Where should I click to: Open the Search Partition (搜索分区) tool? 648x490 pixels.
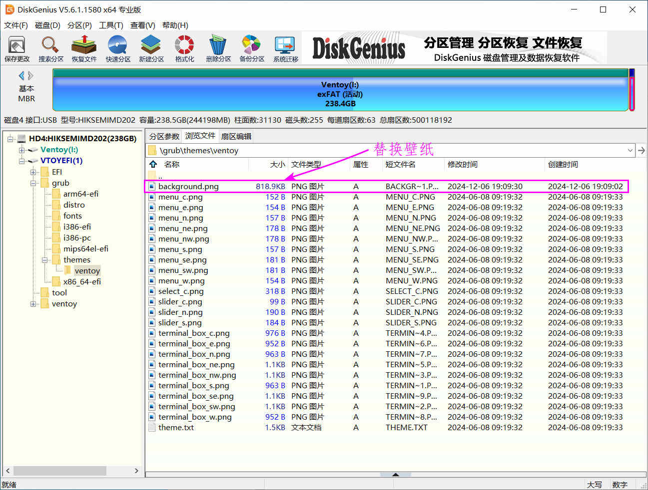tap(50, 49)
